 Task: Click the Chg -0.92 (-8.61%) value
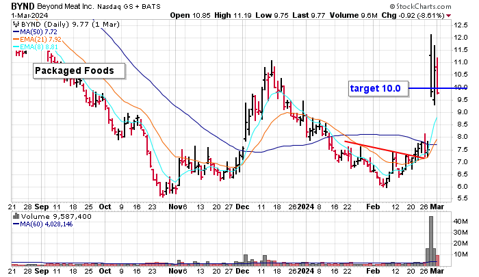click(413, 15)
